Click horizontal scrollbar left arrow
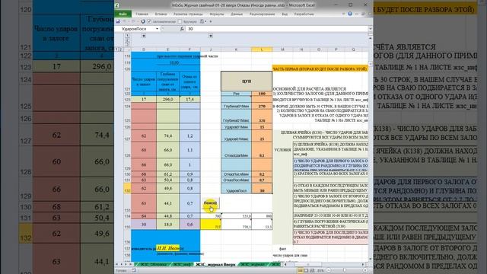Viewport: 487px width, 274px height. pyautogui.click(x=286, y=264)
